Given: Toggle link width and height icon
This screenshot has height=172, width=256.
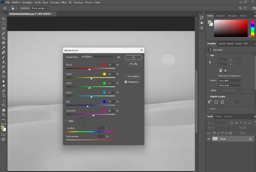Looking at the screenshot, I should [210, 63].
